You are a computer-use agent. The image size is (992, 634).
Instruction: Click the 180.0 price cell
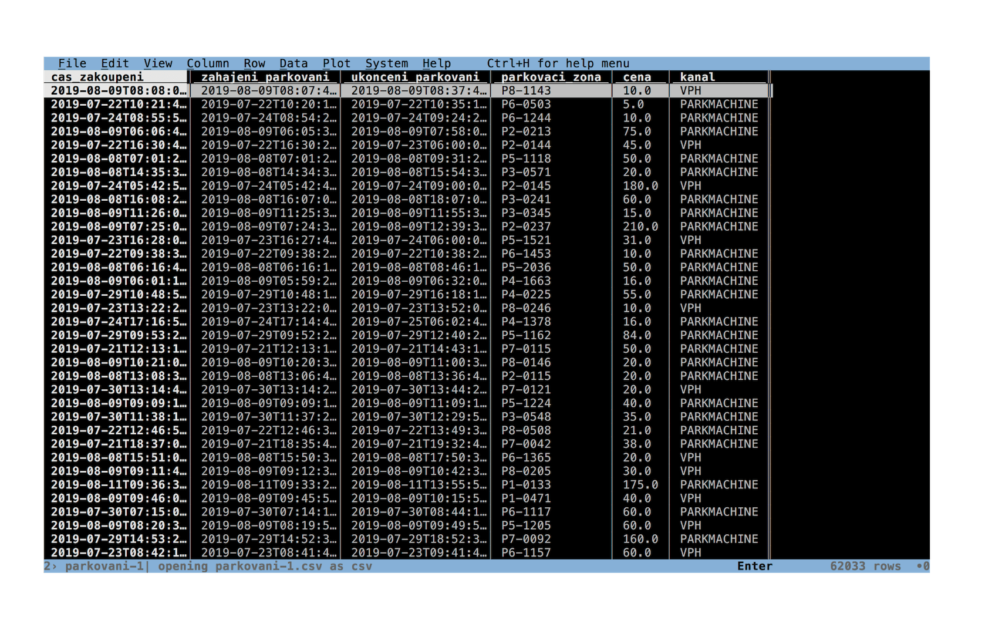coord(640,186)
